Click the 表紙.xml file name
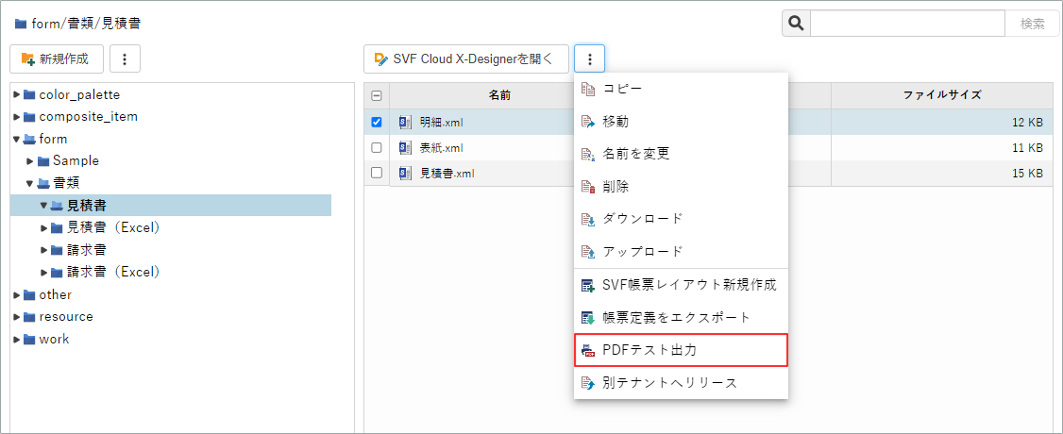 click(441, 147)
